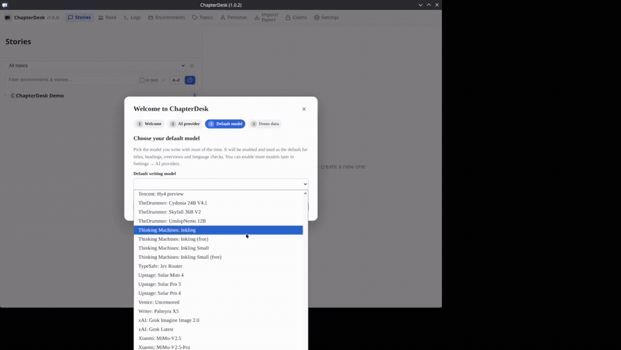Screen dimensions: 621x350
Task: Pick Upstage: Solar Pro 3
Action: point(218,284)
